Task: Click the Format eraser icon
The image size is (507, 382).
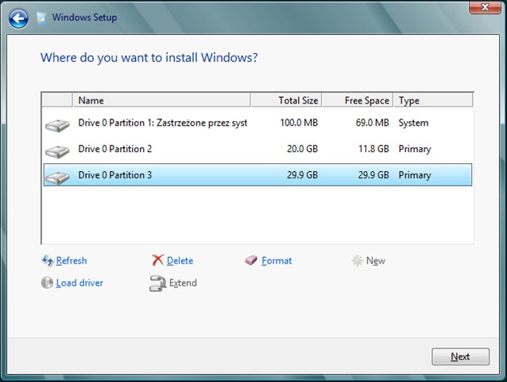Action: coord(252,261)
